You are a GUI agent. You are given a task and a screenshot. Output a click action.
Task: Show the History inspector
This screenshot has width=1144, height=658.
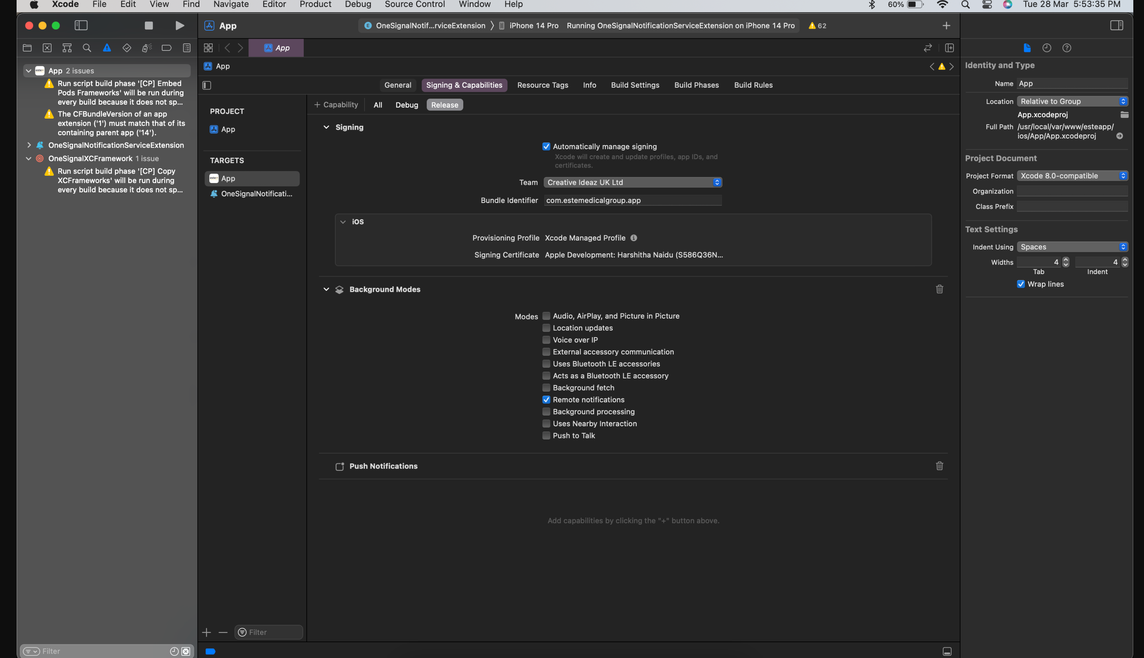(1047, 48)
